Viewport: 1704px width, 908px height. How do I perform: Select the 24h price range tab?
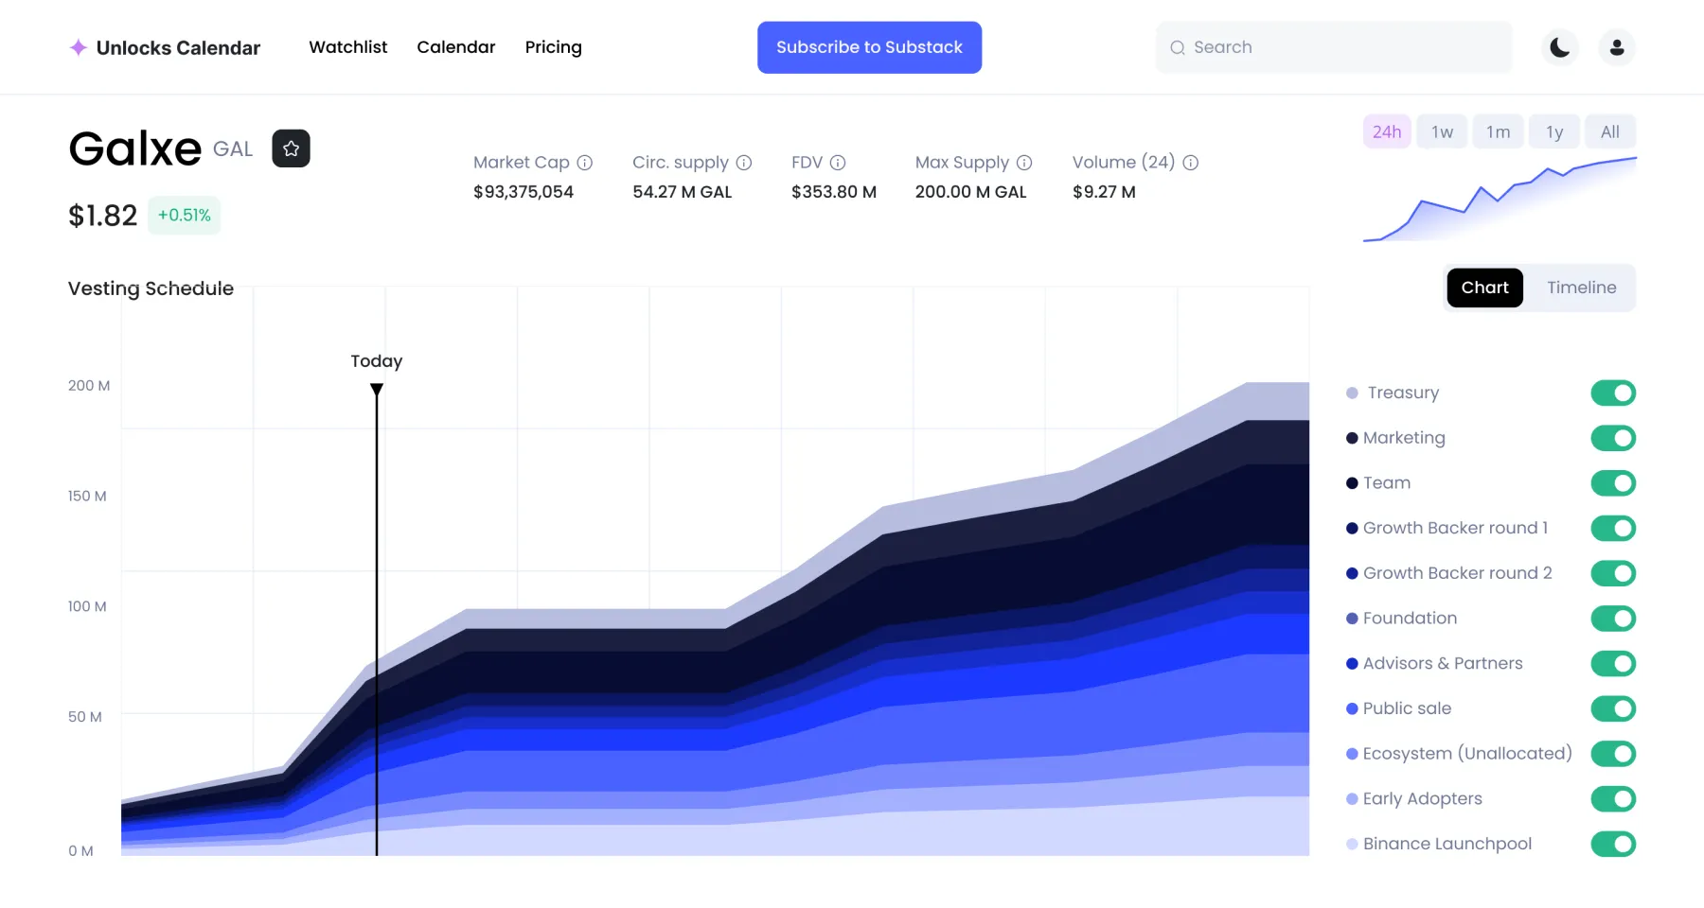[1387, 132]
